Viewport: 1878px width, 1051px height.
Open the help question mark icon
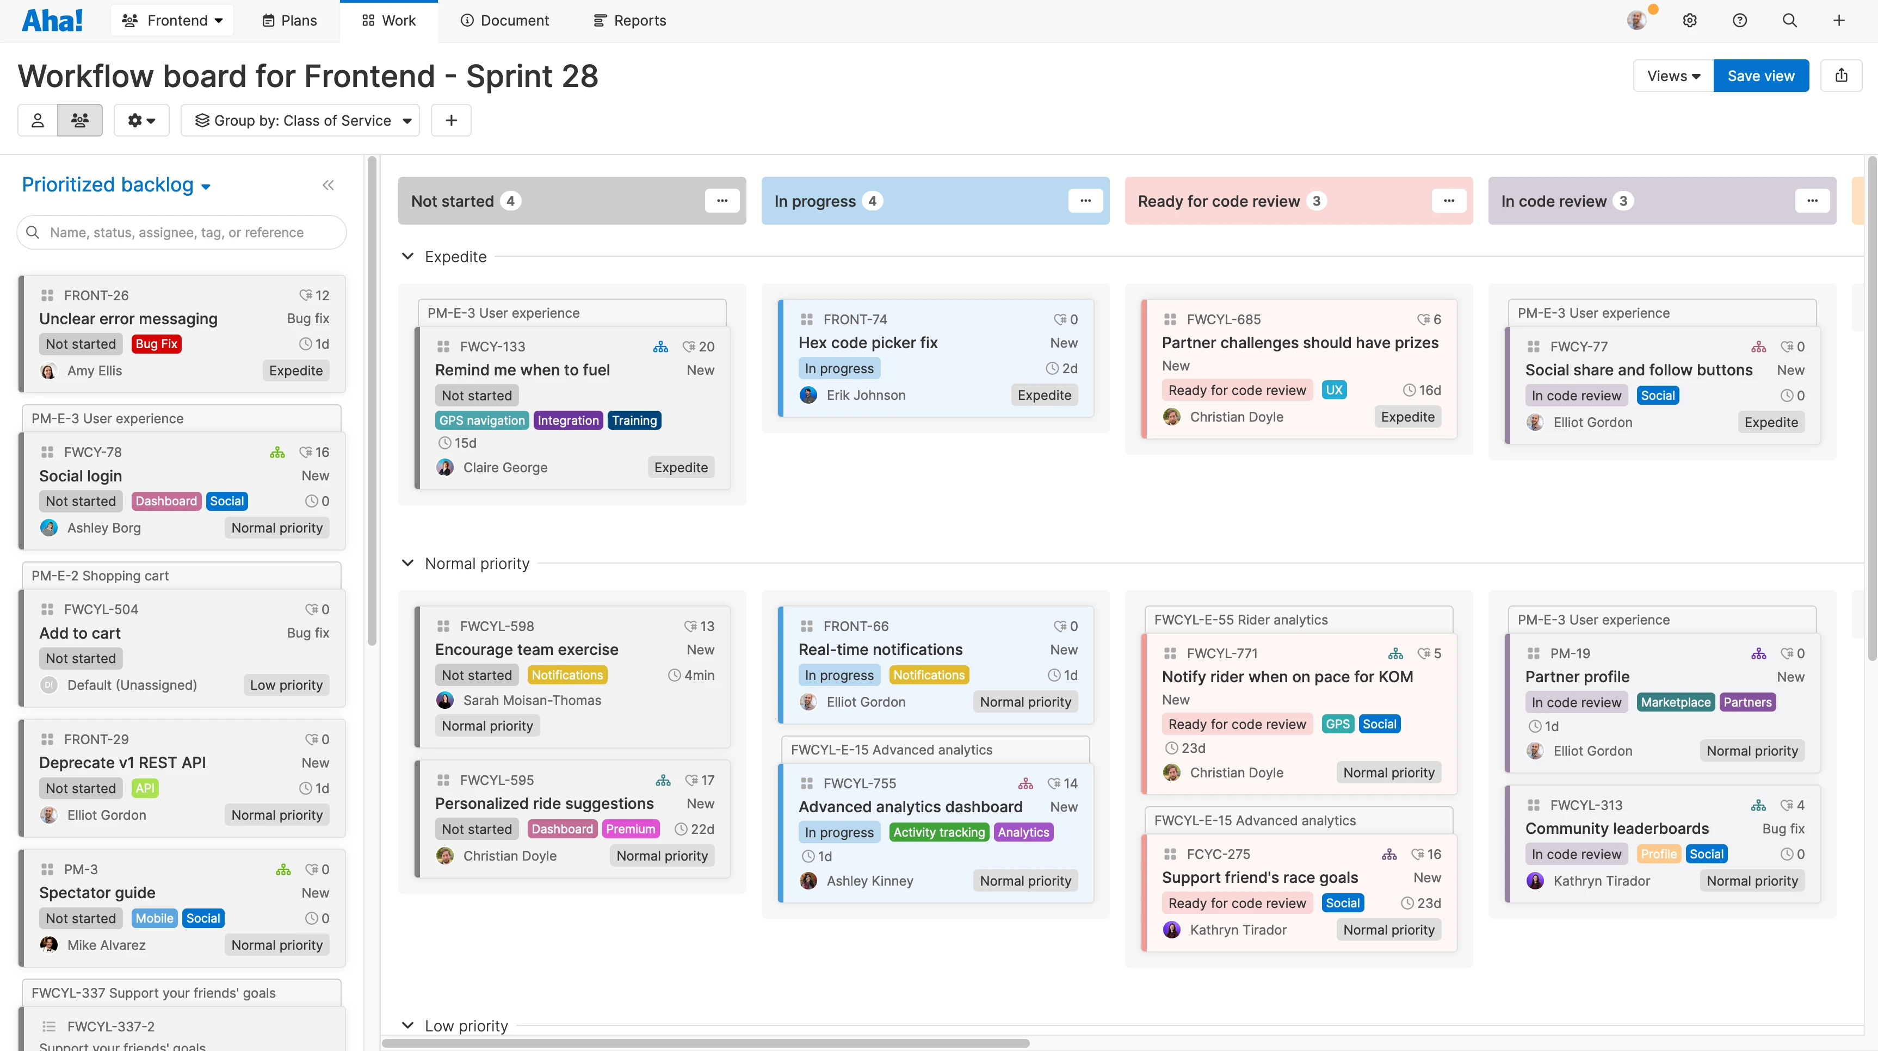click(1740, 20)
